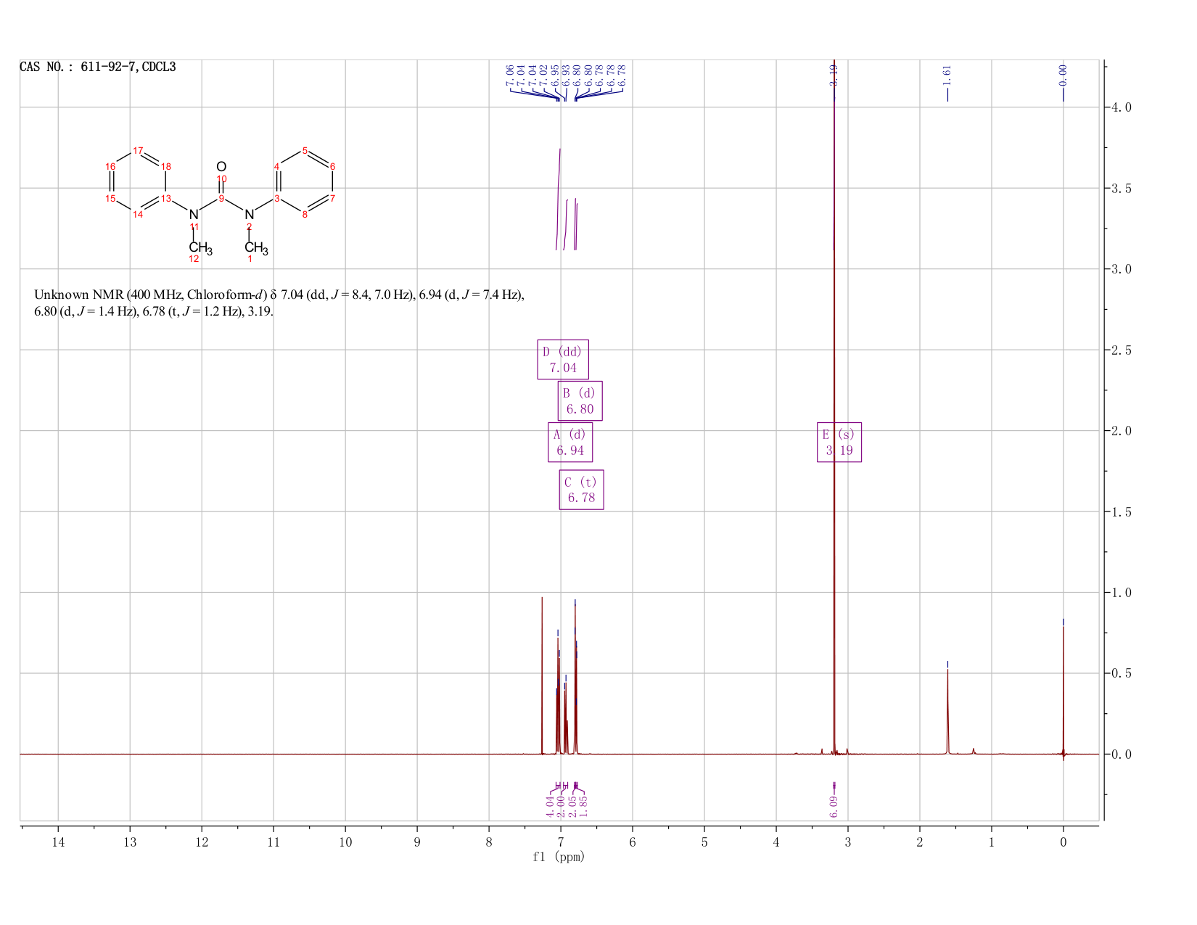Image resolution: width=1197 pixels, height=925 pixels.
Task: Click the 3 tick label on ppm axis
Action: coord(848,842)
